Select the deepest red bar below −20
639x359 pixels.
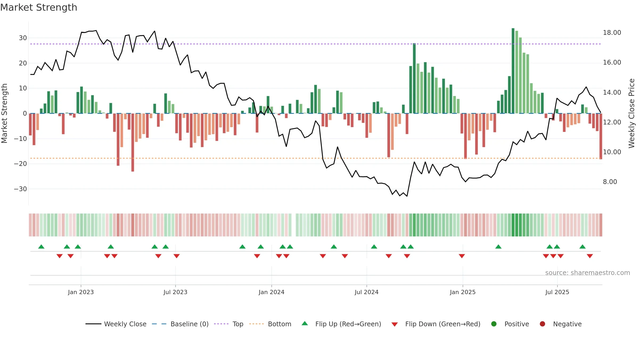coord(133,142)
